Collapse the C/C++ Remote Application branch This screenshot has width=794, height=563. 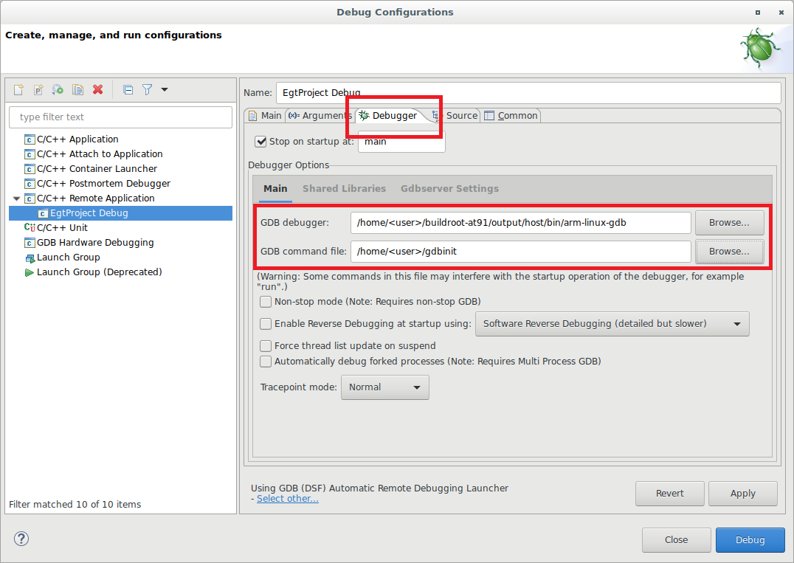click(x=16, y=198)
